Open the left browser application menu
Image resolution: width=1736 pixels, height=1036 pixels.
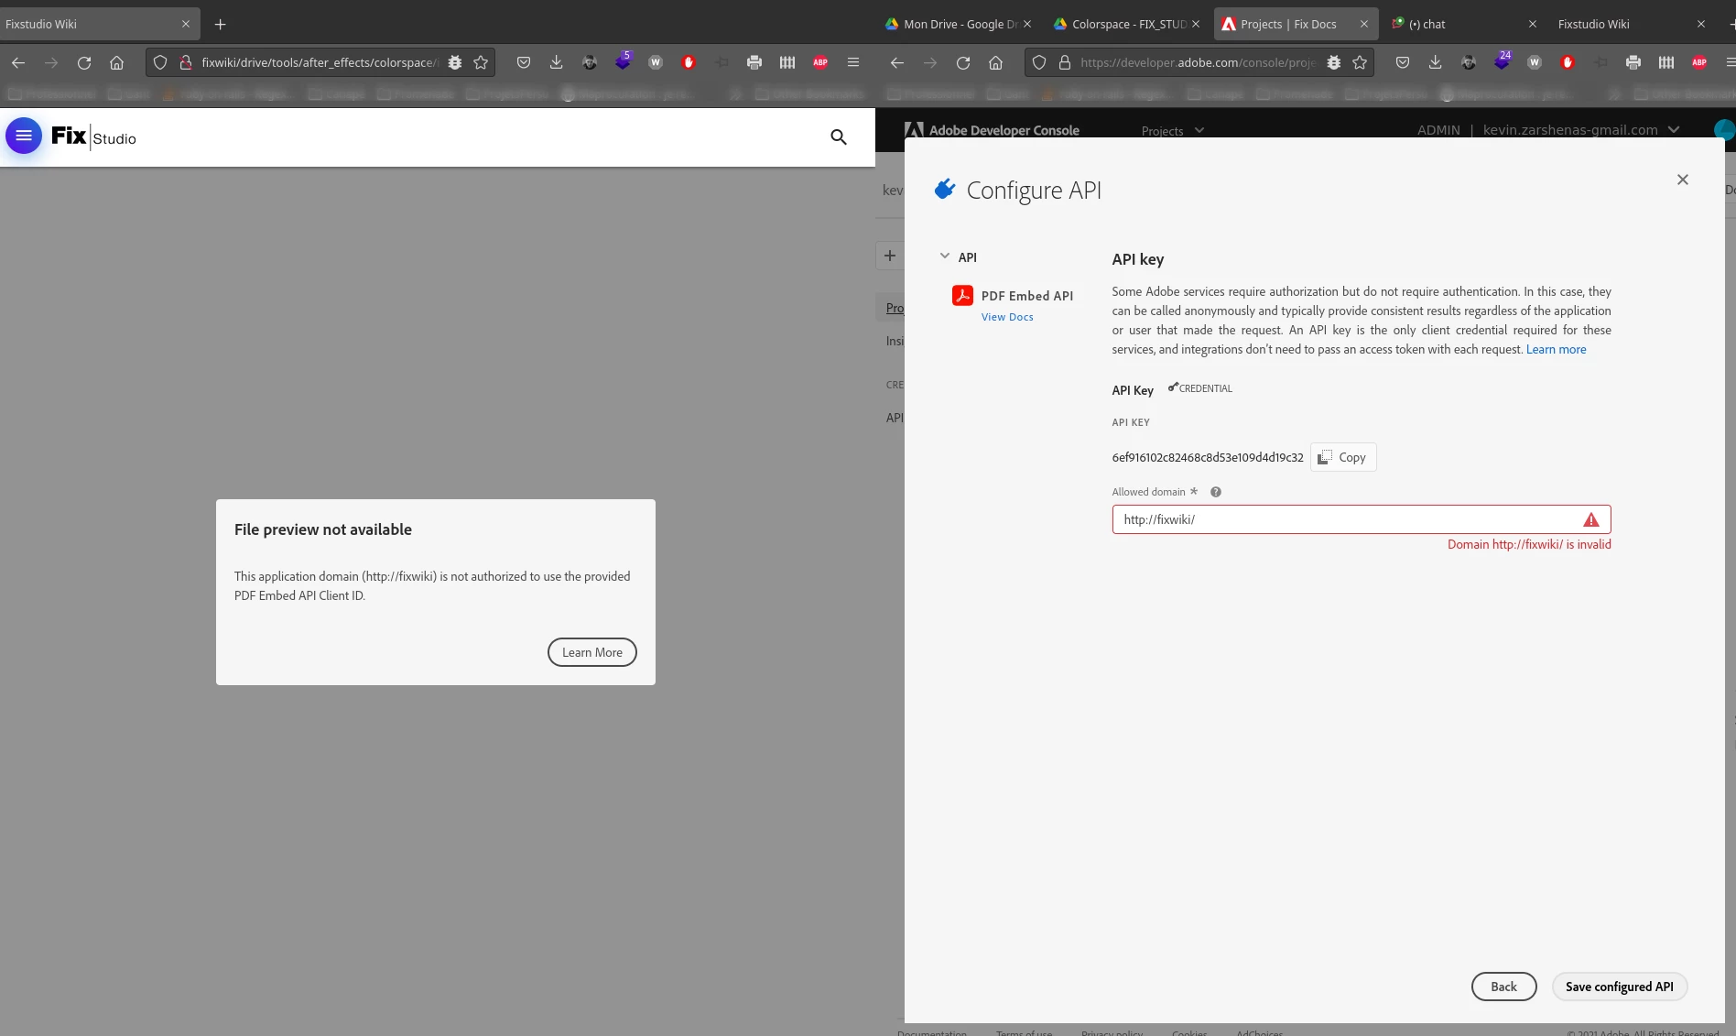pyautogui.click(x=853, y=62)
